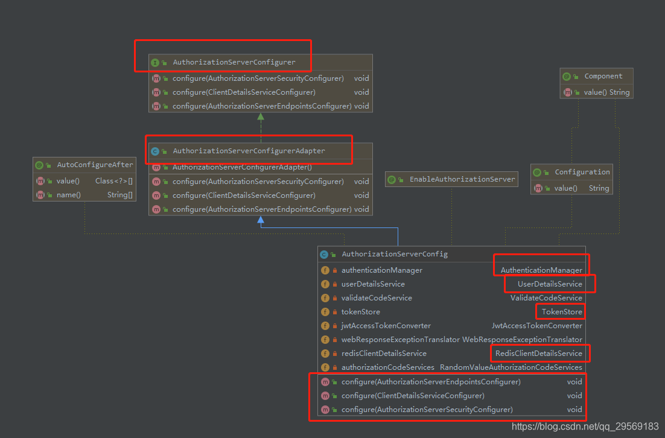Screen dimensions: 665x438
Task: Click the green inheritance arrow above AuthorizationServerConfigurerAdapter
Action: point(260,119)
